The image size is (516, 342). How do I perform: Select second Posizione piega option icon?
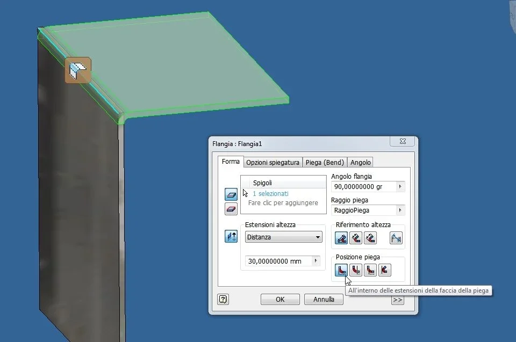(356, 270)
